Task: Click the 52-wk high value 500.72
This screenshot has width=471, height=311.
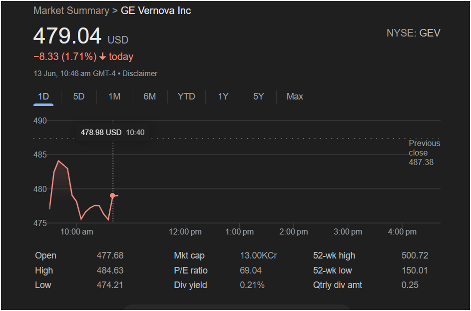Action: pos(415,255)
